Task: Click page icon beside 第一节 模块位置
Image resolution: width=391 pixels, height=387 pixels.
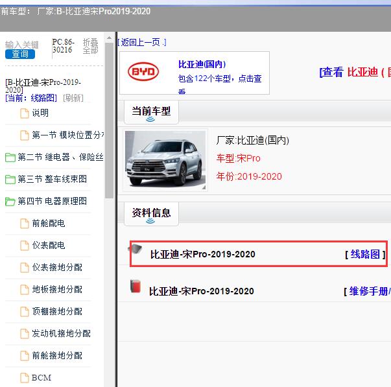Action: tap(25, 135)
